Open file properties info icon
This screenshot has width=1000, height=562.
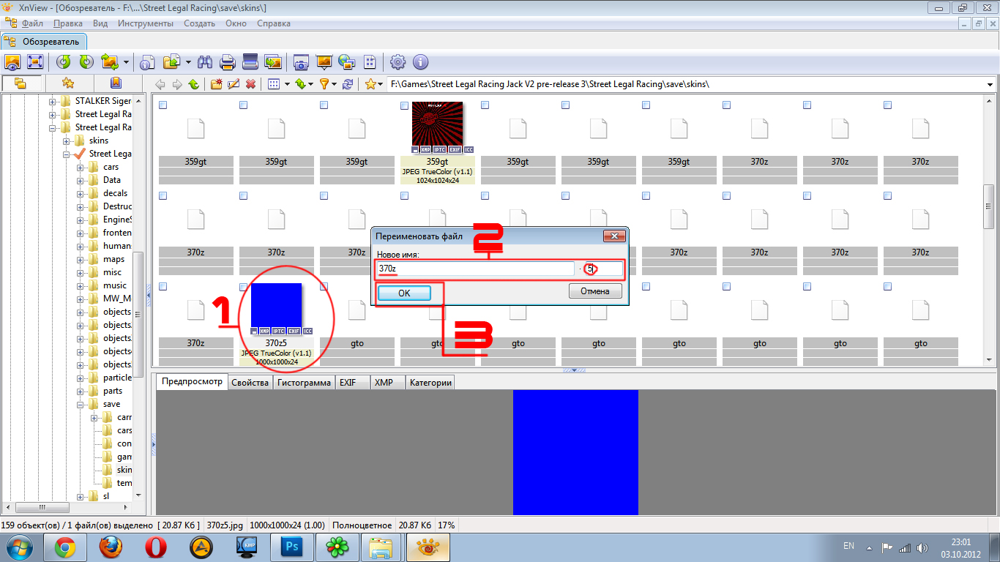coord(147,62)
